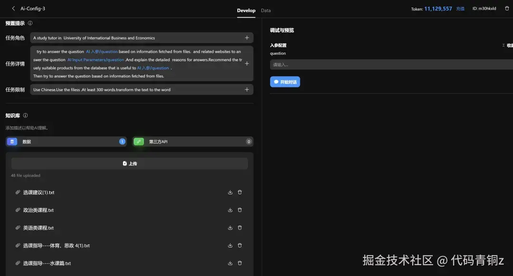Screen dimensions: 513x276
Task: Download the 政治类课程.txt file
Action: coord(230,210)
